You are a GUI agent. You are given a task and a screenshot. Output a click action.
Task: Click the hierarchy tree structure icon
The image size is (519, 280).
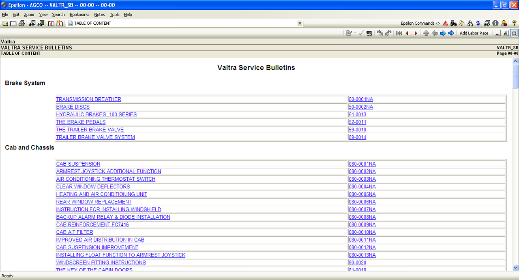(x=470, y=24)
